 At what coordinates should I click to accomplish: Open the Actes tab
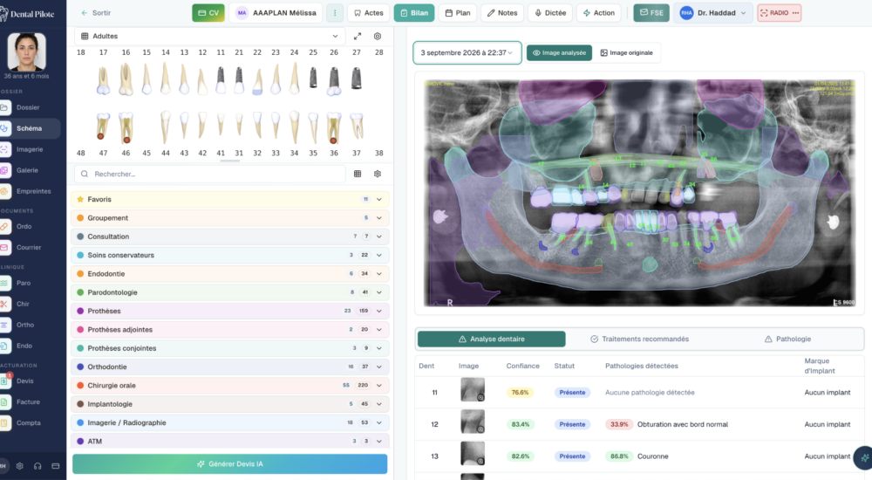[369, 13]
